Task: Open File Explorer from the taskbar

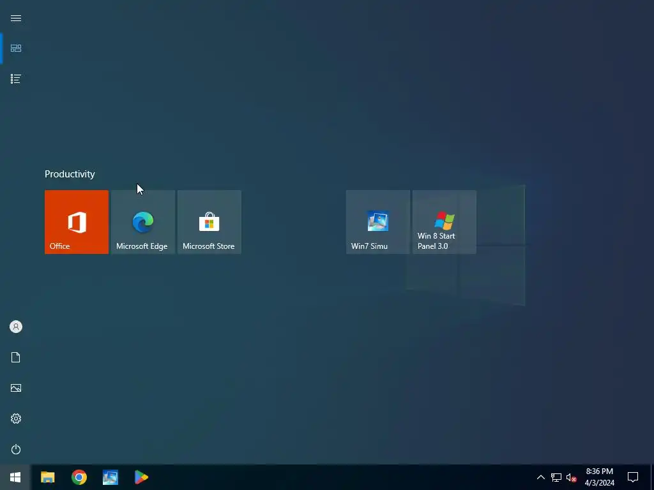Action: pos(47,477)
